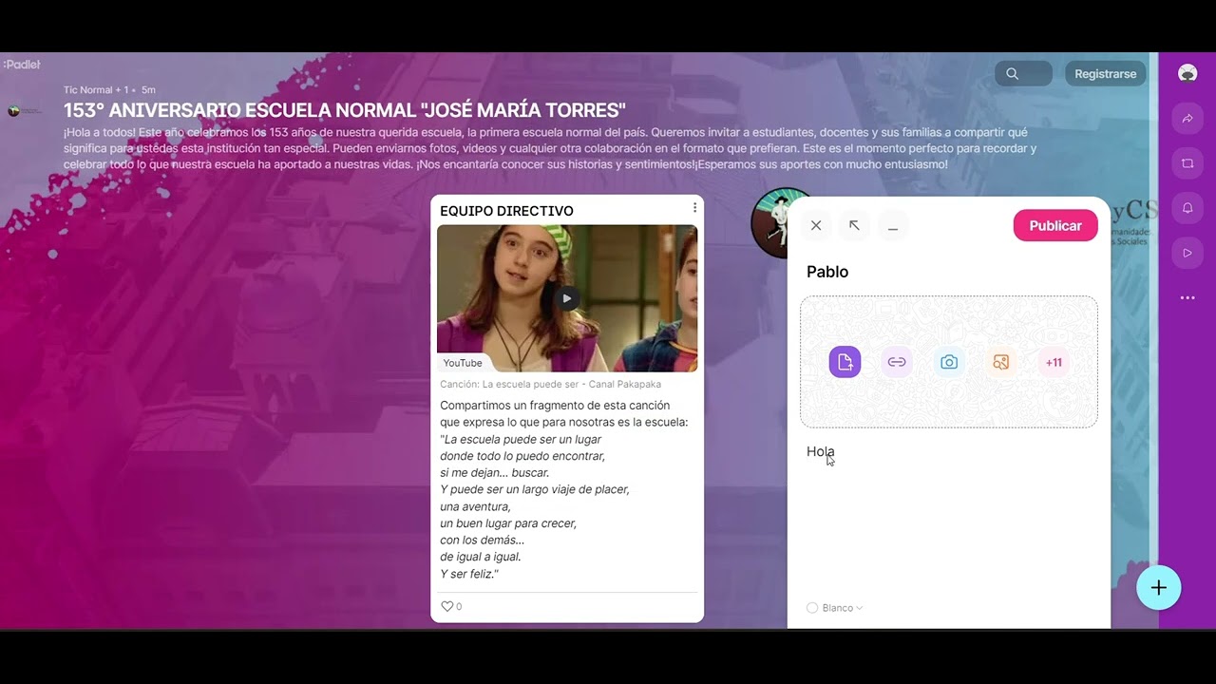Click the Tic Normal + 1 author label
This screenshot has height=684, width=1216.
point(96,90)
